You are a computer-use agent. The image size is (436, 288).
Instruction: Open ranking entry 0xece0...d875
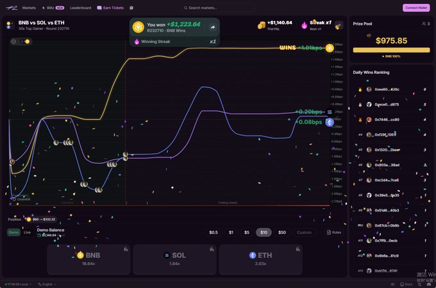coord(391,104)
